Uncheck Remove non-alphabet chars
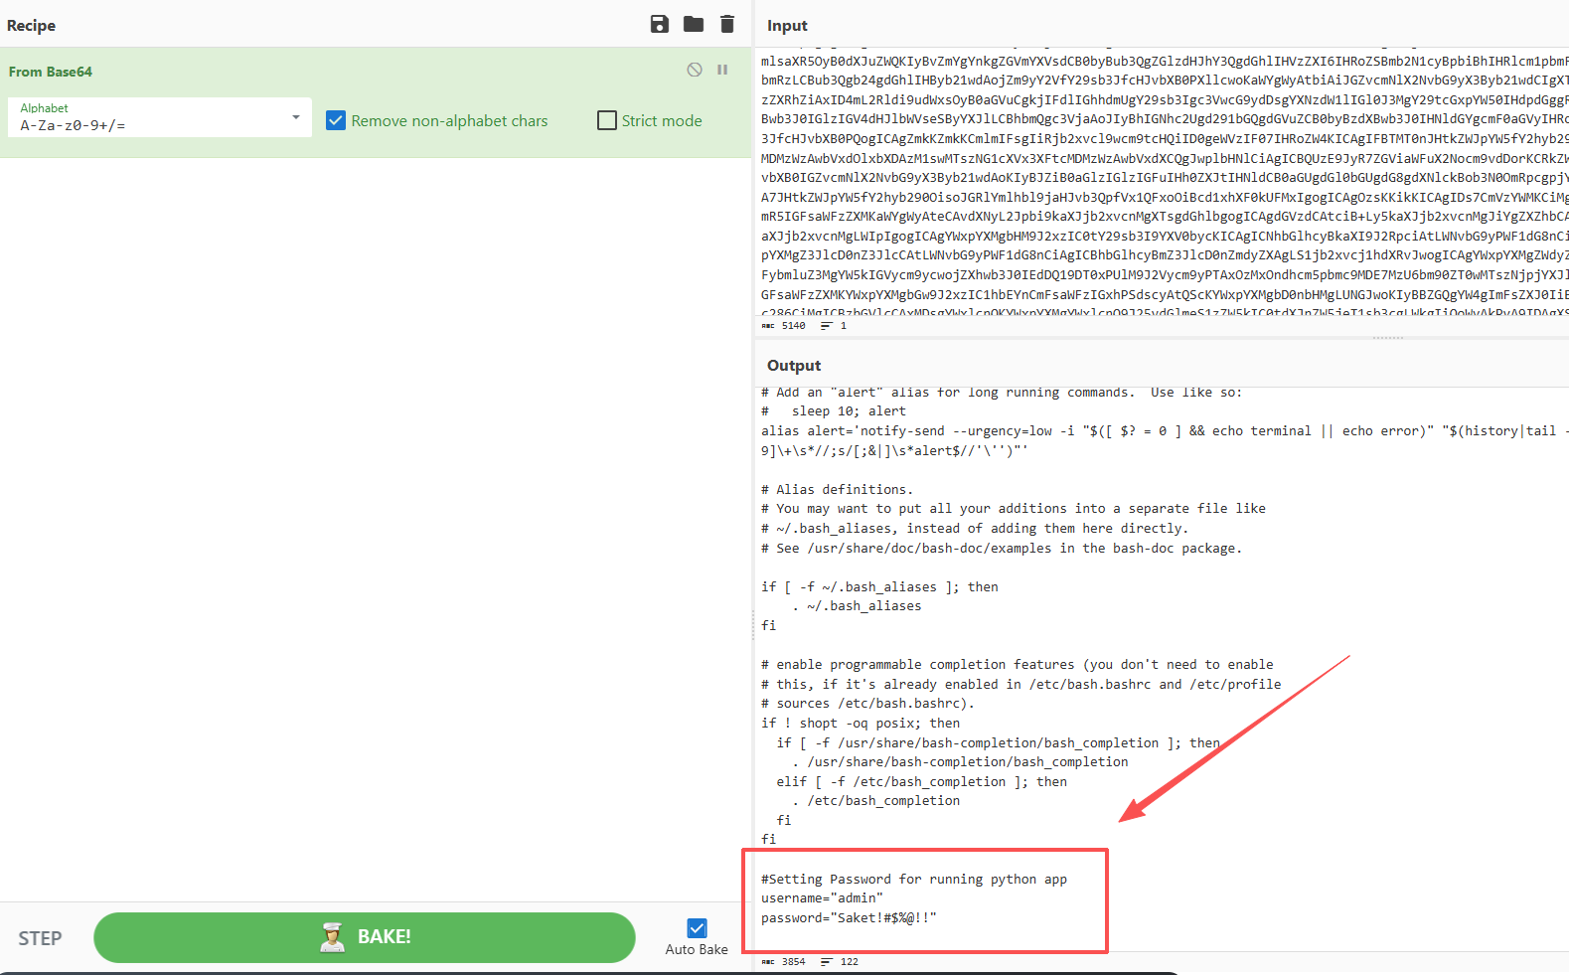 [x=336, y=120]
